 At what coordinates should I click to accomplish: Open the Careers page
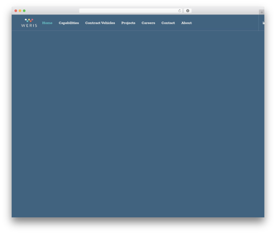pyautogui.click(x=148, y=23)
